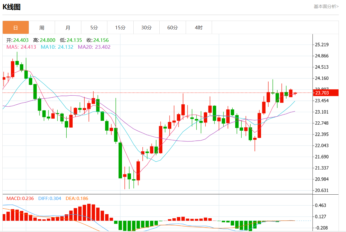Click the 开:24.403 open price value
The height and width of the screenshot is (232, 346).
click(x=17, y=40)
